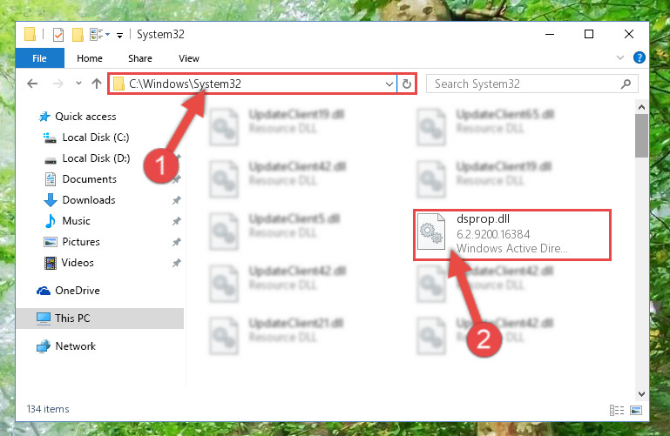Open the File menu
Image resolution: width=670 pixels, height=436 pixels.
click(40, 58)
